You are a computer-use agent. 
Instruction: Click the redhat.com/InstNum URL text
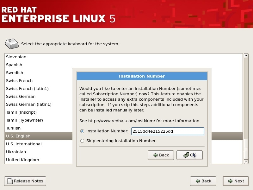coord(122,121)
